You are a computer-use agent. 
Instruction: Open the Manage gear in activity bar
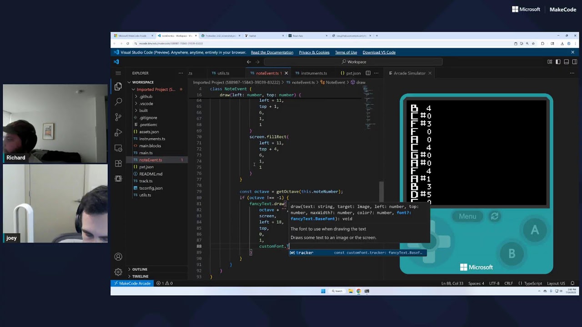(x=118, y=272)
